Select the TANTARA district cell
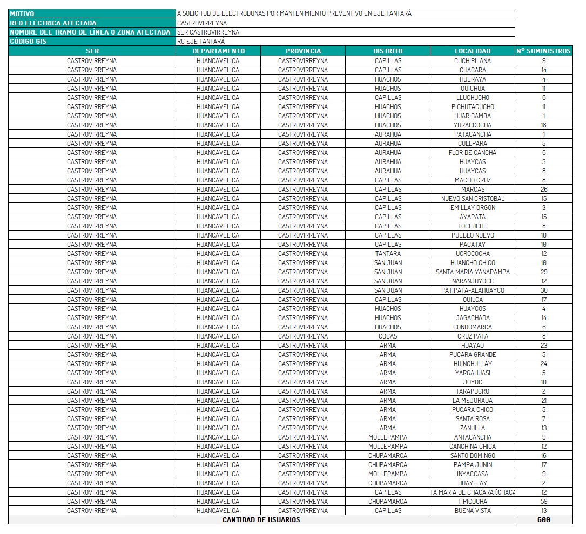This screenshot has width=586, height=534. click(388, 254)
